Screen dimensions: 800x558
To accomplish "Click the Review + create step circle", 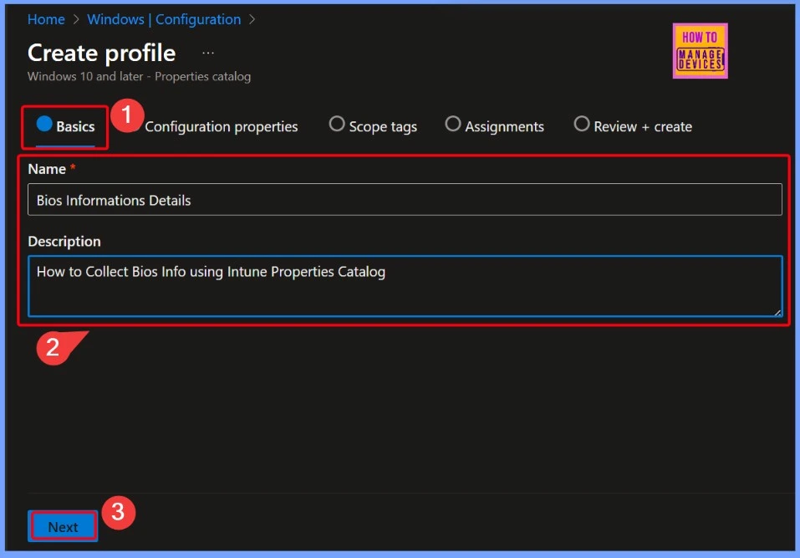I will click(582, 124).
